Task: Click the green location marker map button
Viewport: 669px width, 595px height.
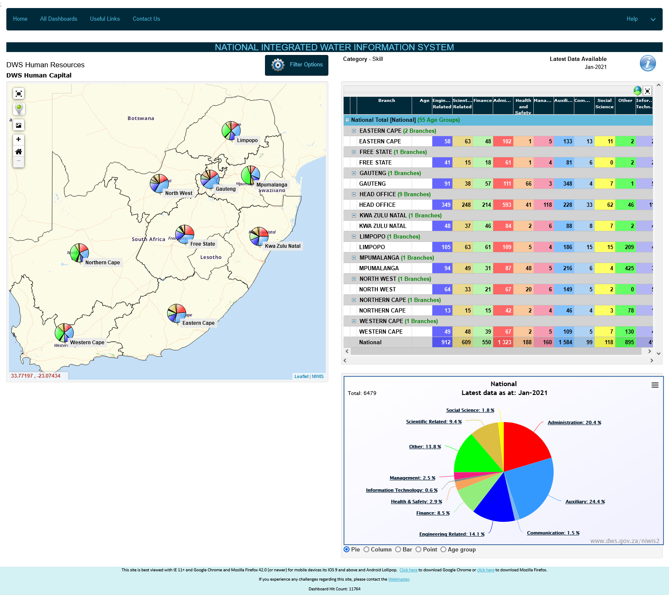Action: (x=19, y=108)
